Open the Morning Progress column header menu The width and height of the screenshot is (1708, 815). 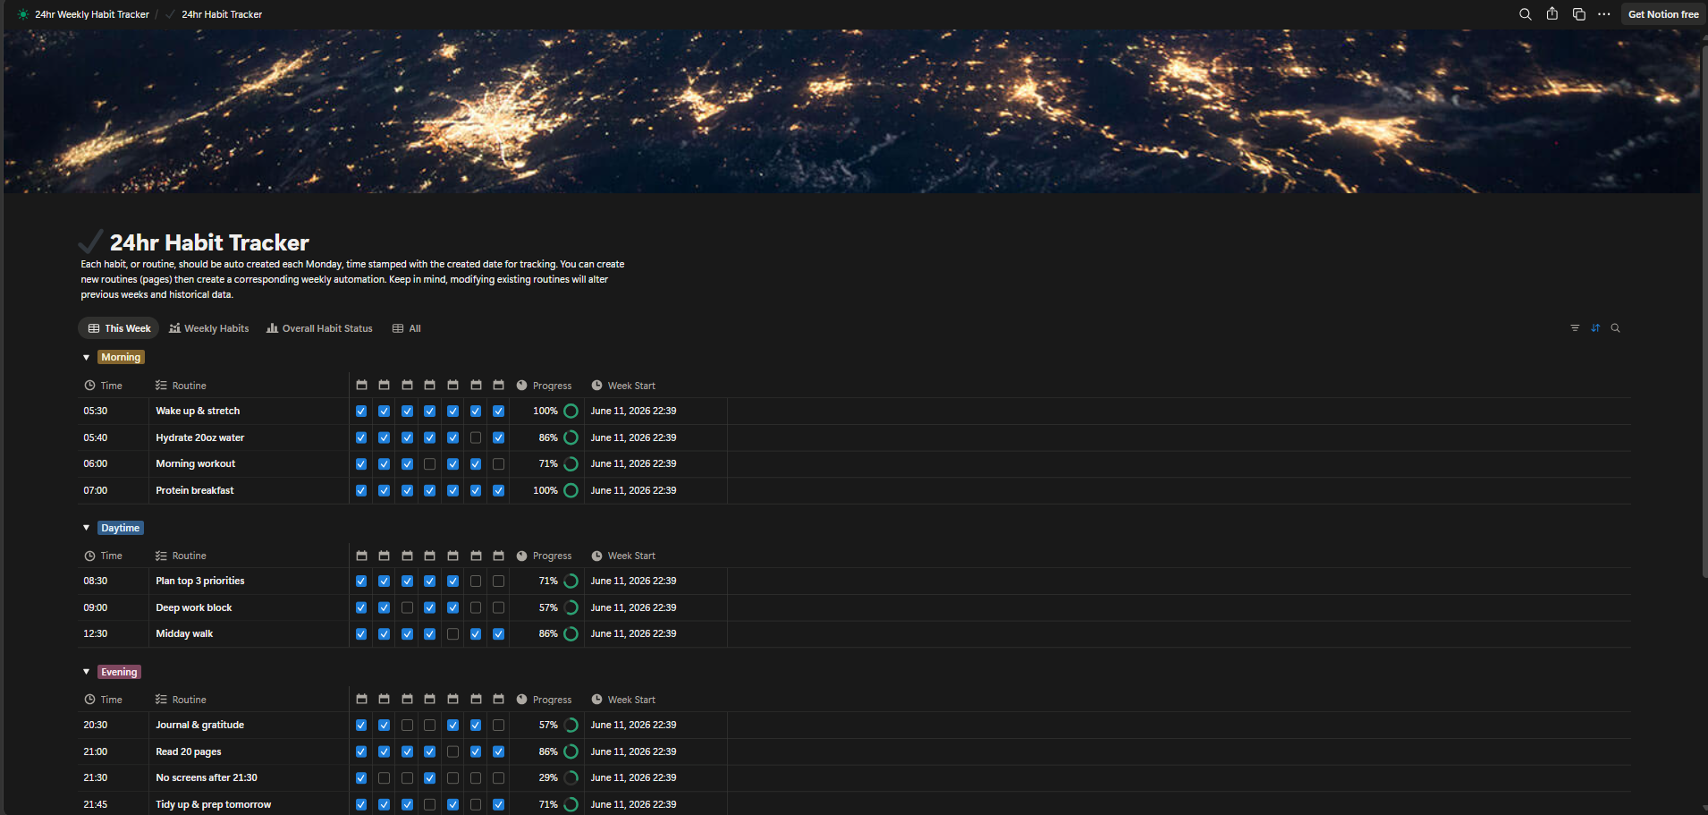(546, 386)
